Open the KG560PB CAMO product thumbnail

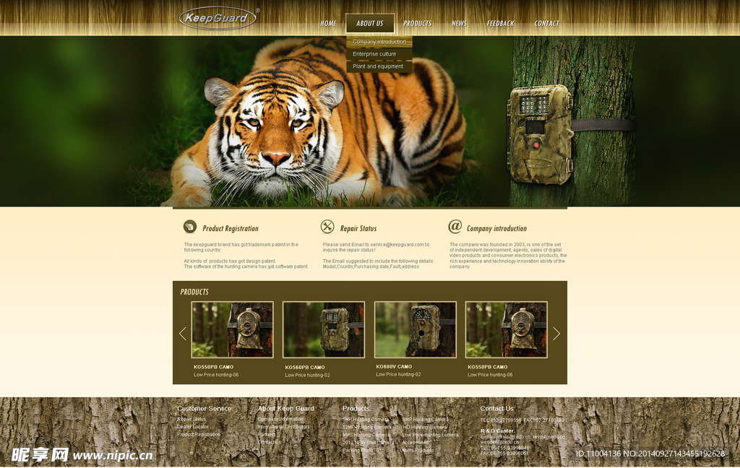click(x=324, y=330)
